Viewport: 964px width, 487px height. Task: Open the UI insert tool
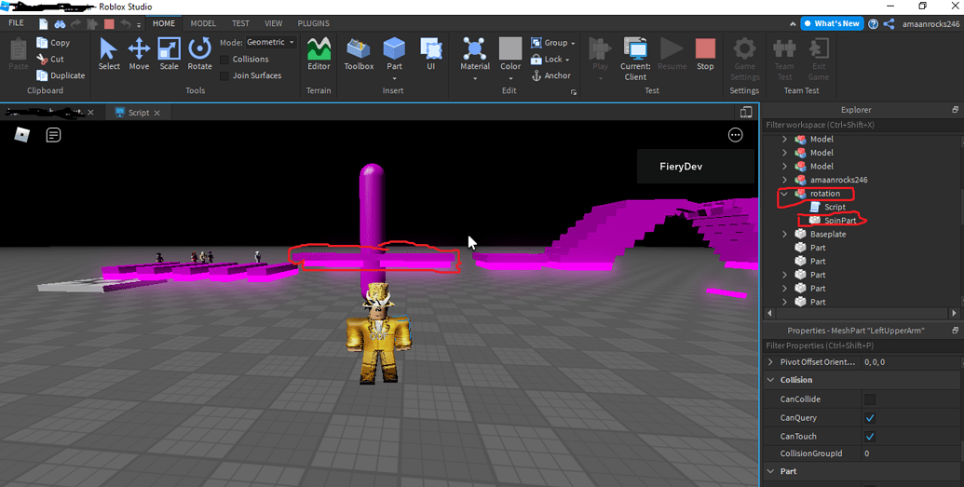(x=430, y=53)
